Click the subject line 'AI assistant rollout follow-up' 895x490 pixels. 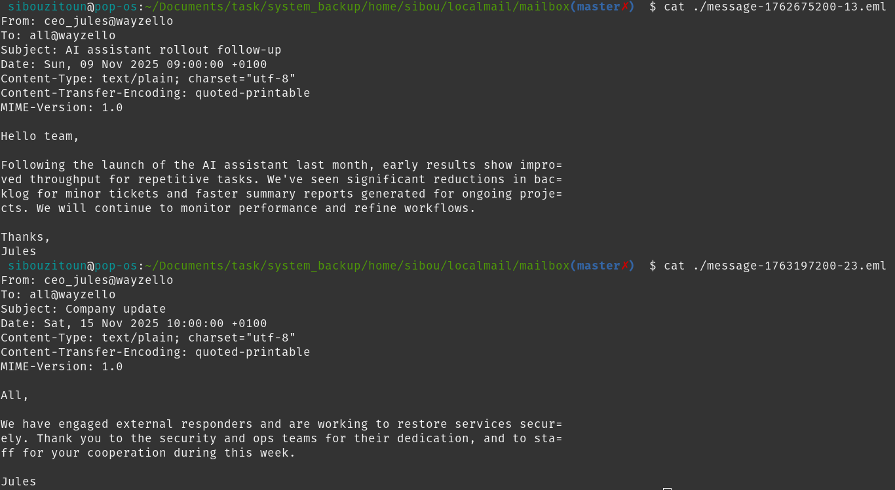pos(173,50)
